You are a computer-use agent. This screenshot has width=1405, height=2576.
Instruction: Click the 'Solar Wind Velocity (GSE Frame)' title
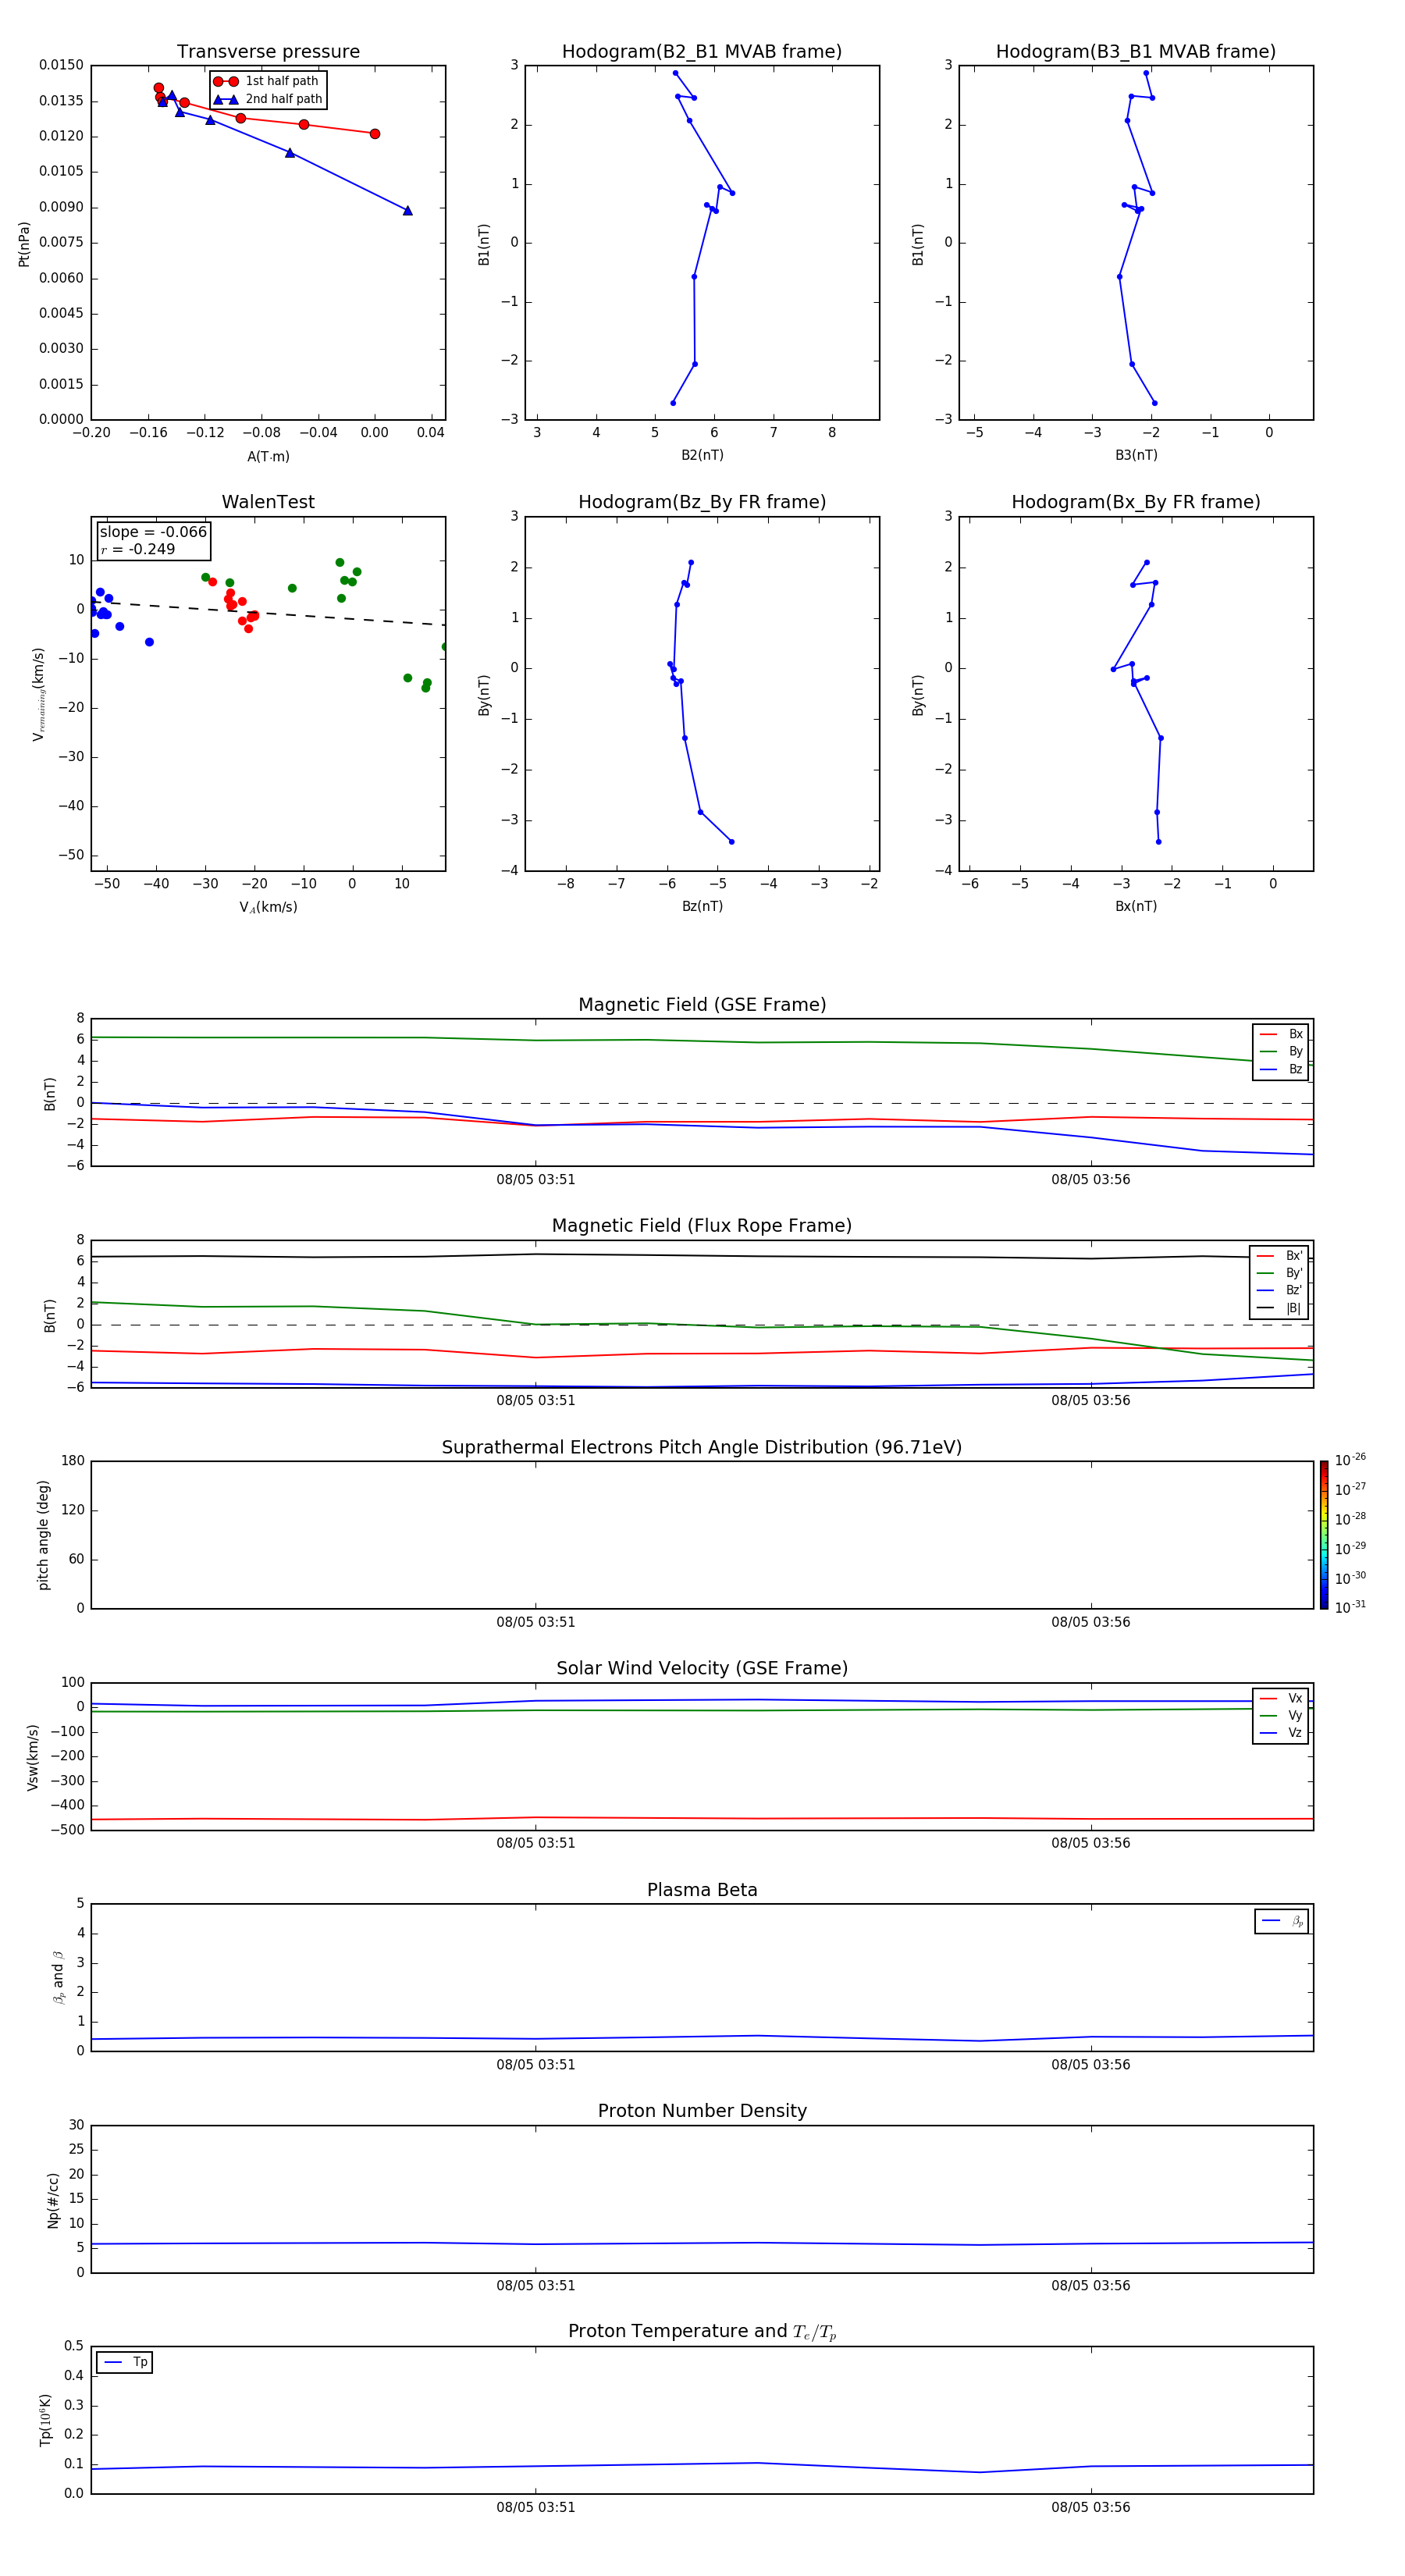[702, 1668]
